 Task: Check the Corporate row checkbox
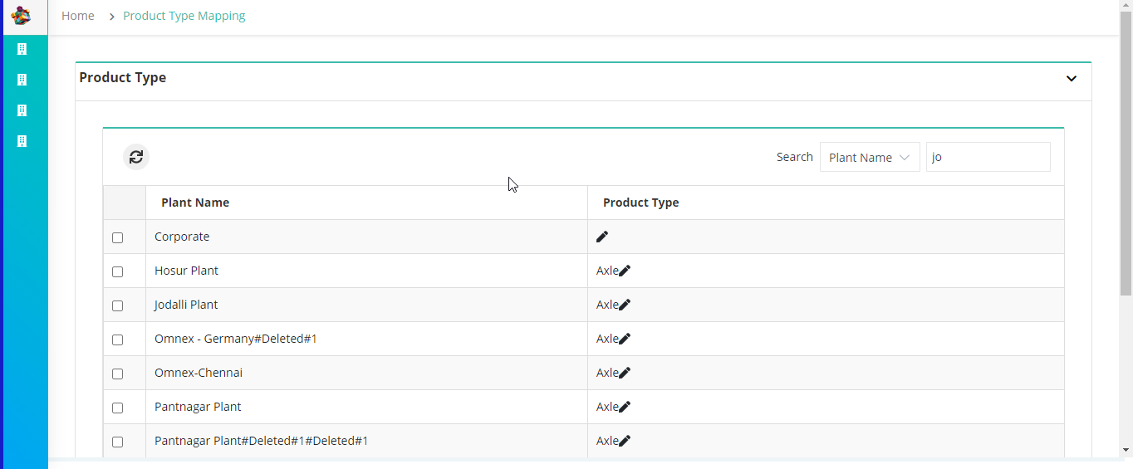tap(117, 237)
